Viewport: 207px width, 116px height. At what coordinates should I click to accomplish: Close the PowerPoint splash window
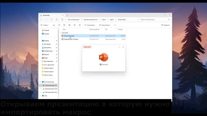click(123, 47)
